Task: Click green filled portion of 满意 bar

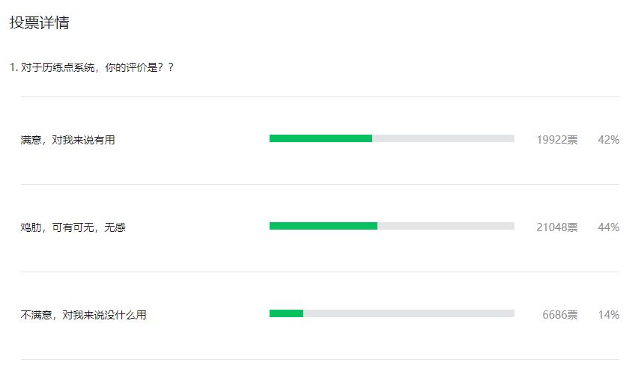Action: click(320, 138)
